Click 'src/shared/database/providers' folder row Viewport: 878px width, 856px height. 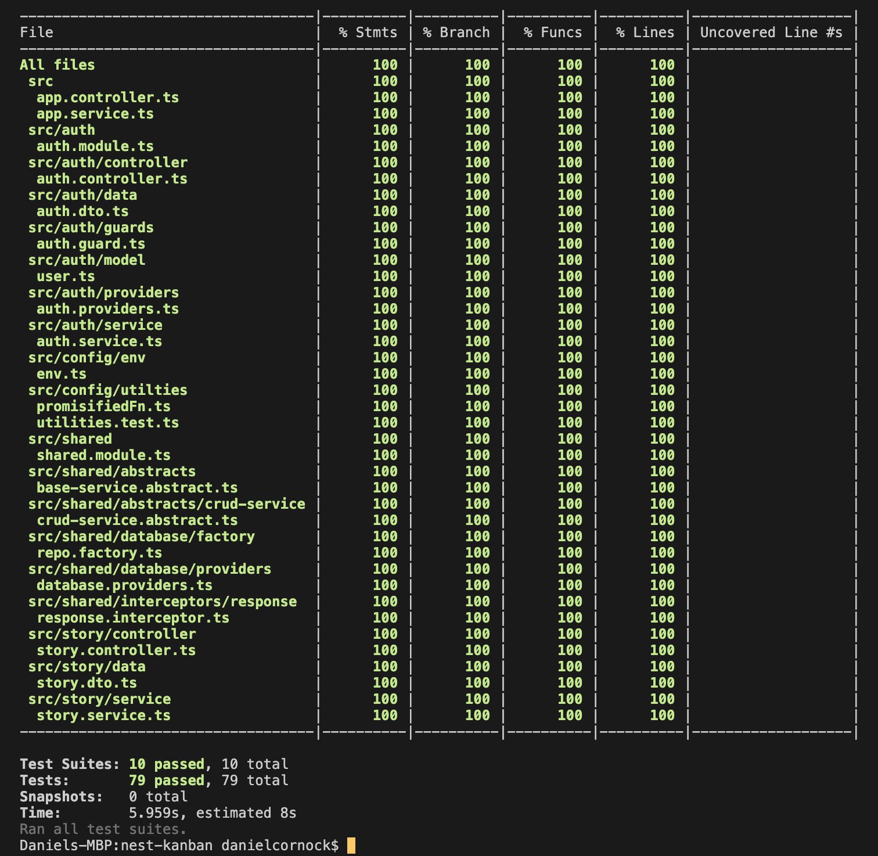tap(150, 569)
